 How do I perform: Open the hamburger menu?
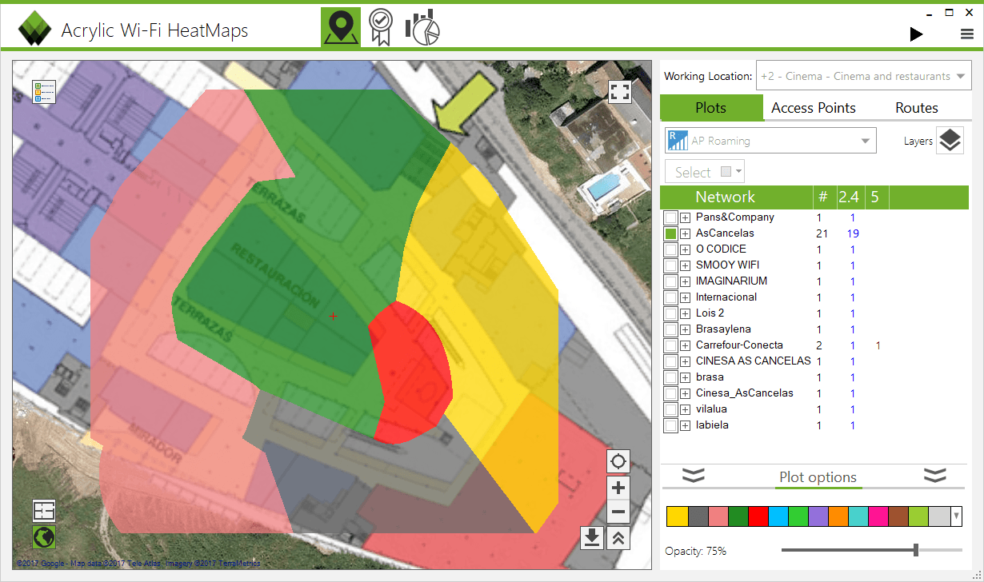click(x=966, y=34)
